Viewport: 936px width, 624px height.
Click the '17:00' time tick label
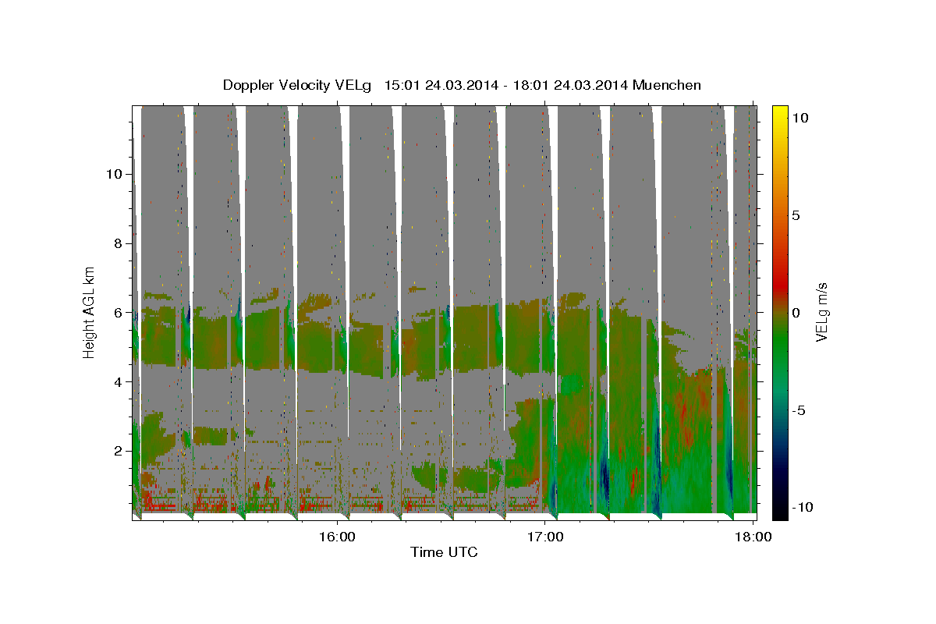pyautogui.click(x=546, y=537)
